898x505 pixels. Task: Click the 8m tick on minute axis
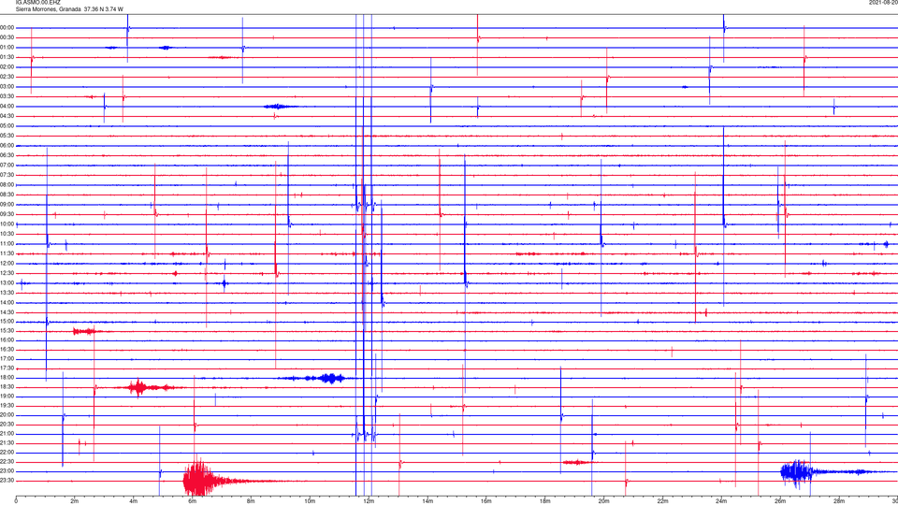tap(251, 501)
